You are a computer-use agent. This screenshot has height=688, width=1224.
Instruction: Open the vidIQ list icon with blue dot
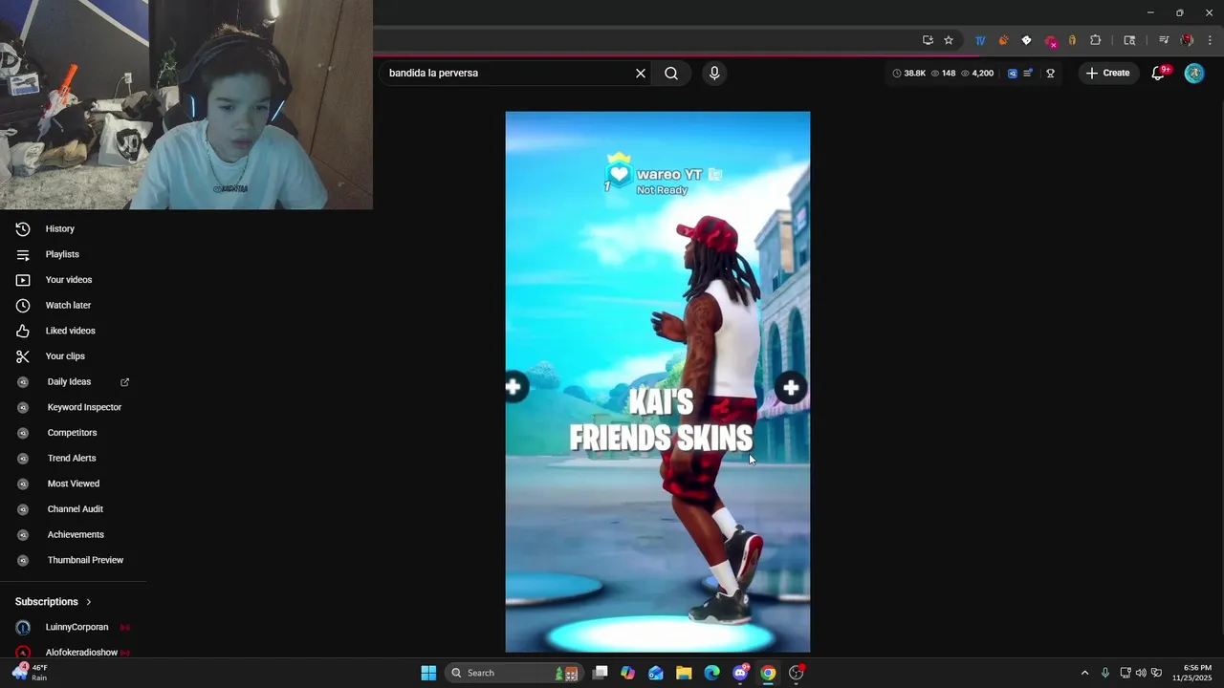click(1028, 74)
